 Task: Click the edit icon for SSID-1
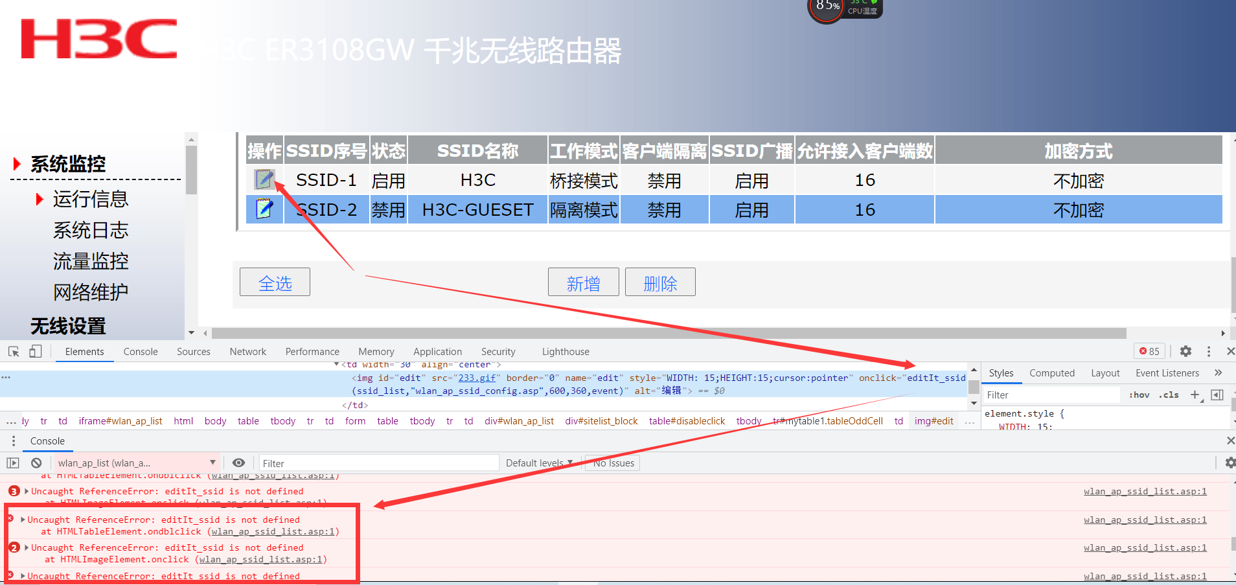264,179
